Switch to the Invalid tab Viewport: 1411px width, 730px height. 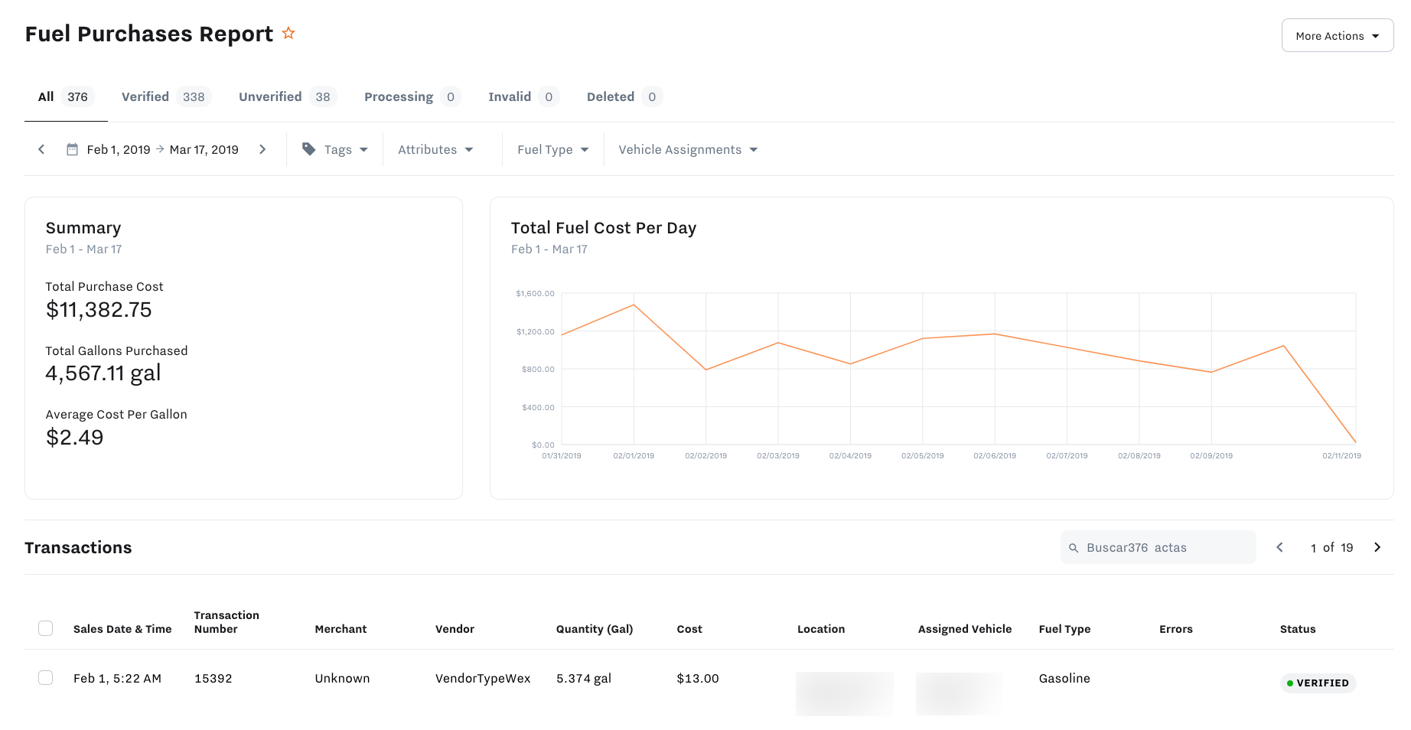click(524, 96)
